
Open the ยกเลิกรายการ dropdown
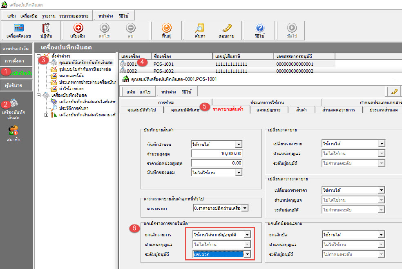coord(246,234)
